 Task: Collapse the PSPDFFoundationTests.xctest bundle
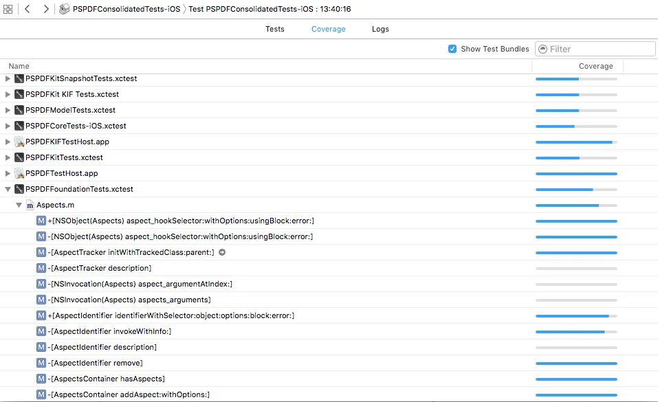[x=8, y=189]
